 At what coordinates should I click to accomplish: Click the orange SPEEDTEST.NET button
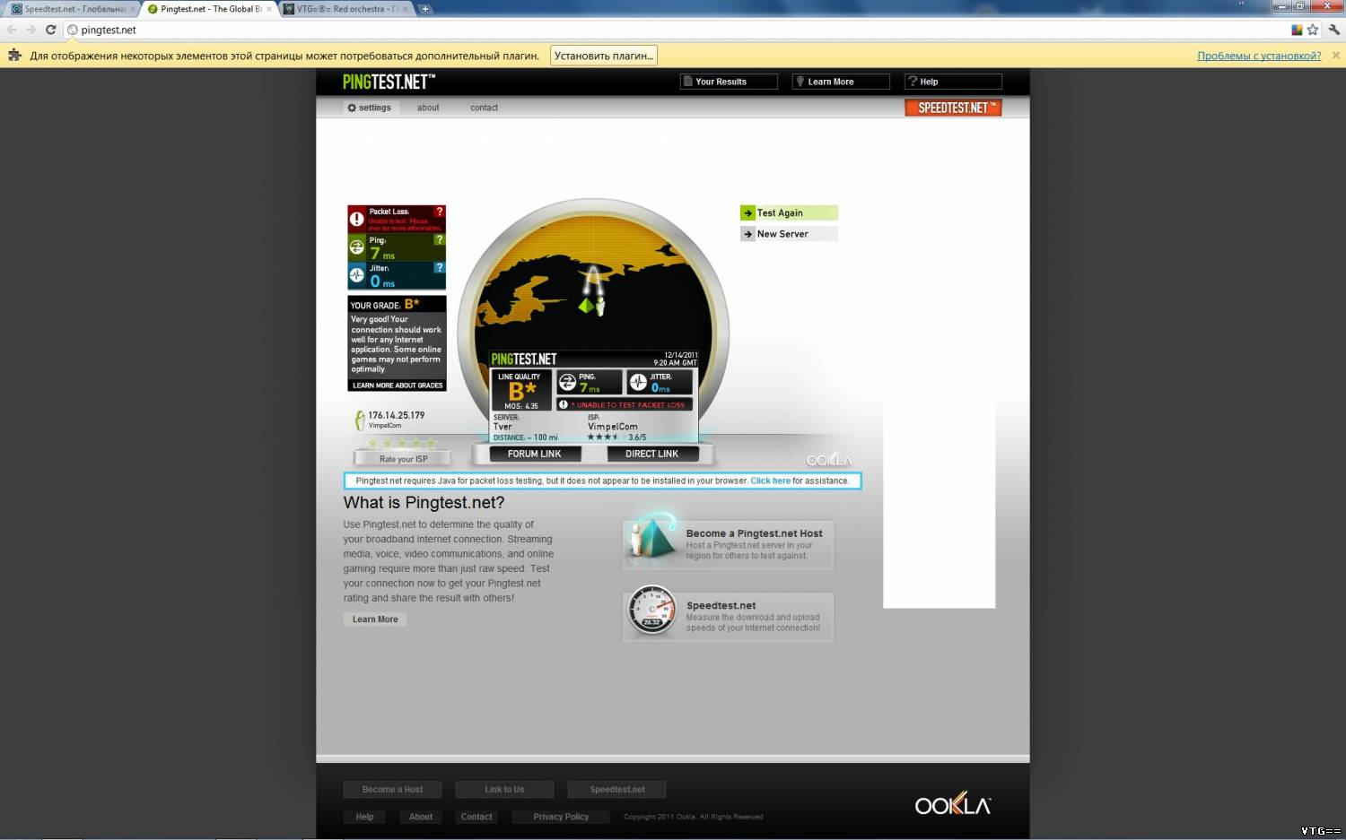pos(953,108)
